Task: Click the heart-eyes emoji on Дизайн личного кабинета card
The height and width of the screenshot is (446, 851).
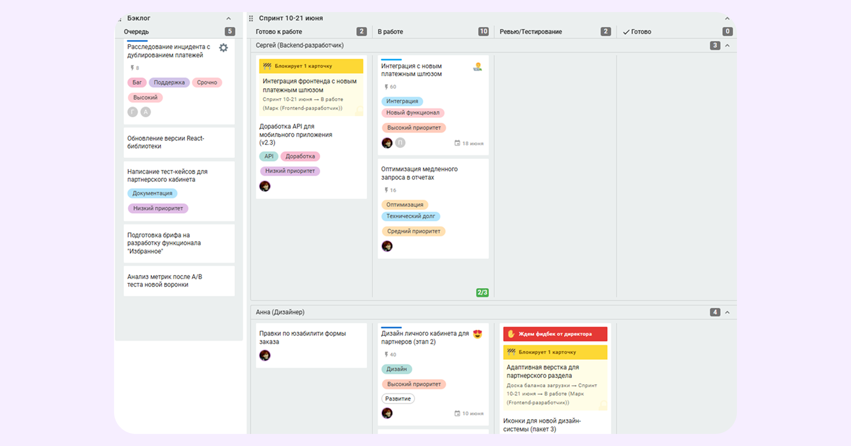Action: [x=477, y=334]
